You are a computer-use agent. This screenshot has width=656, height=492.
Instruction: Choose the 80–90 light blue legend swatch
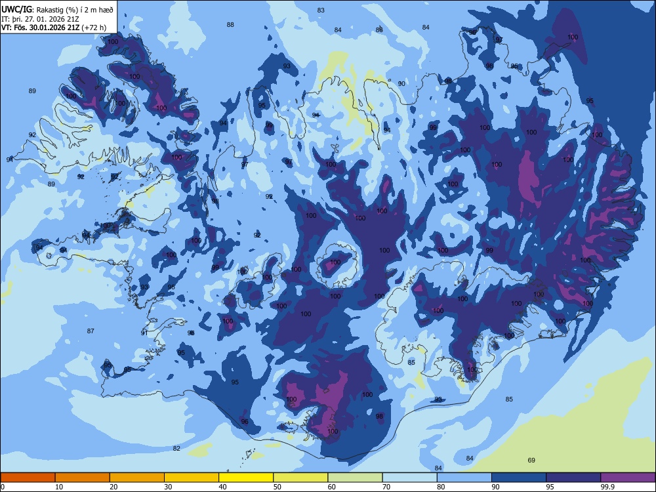[464, 478]
